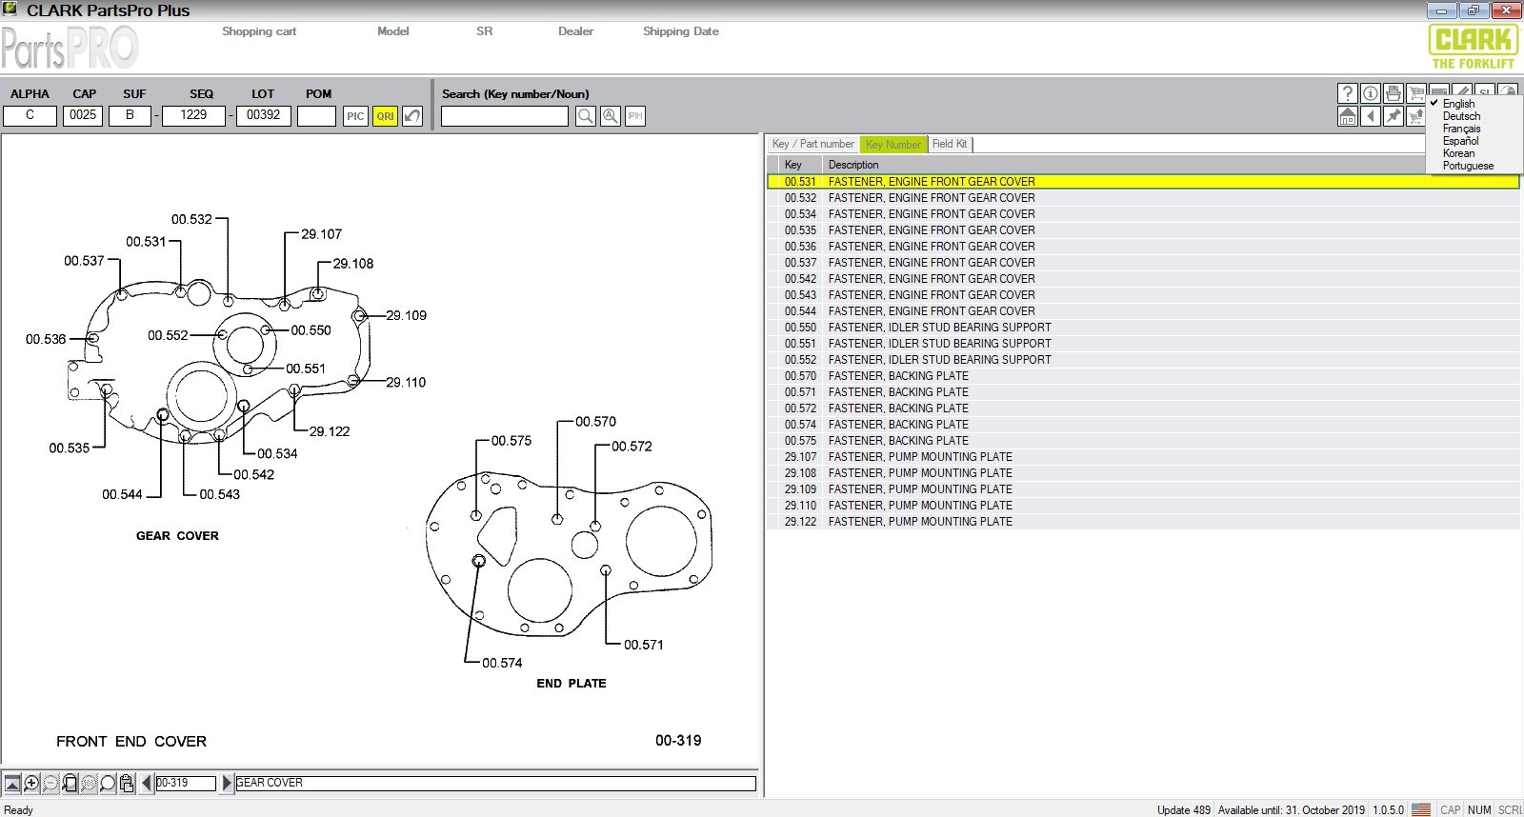Click the pushpin icon
Image resolution: width=1524 pixels, height=817 pixels.
[1393, 116]
